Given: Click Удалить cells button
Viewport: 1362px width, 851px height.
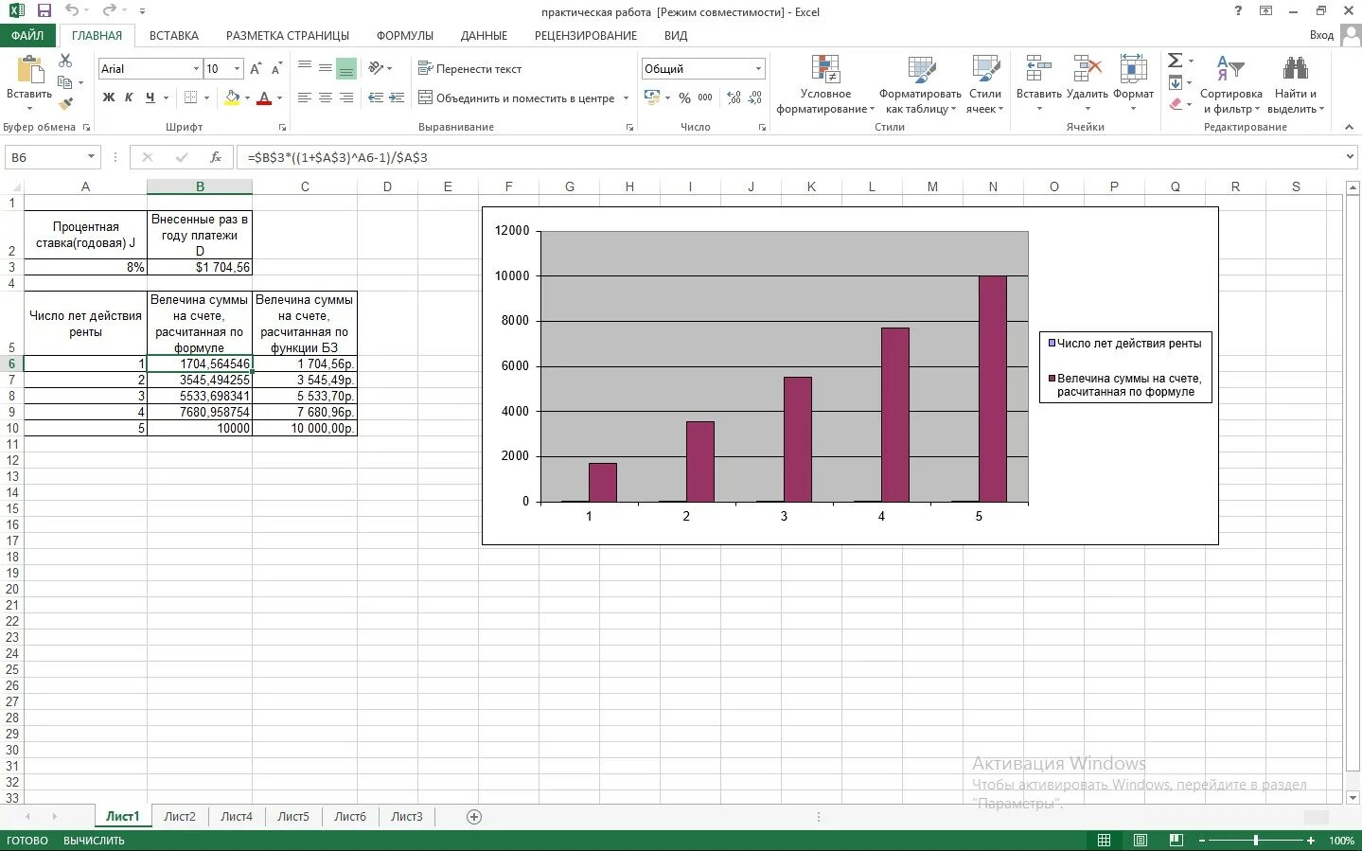Looking at the screenshot, I should [x=1087, y=83].
